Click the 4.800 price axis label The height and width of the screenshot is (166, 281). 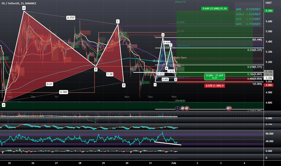[x=269, y=103]
